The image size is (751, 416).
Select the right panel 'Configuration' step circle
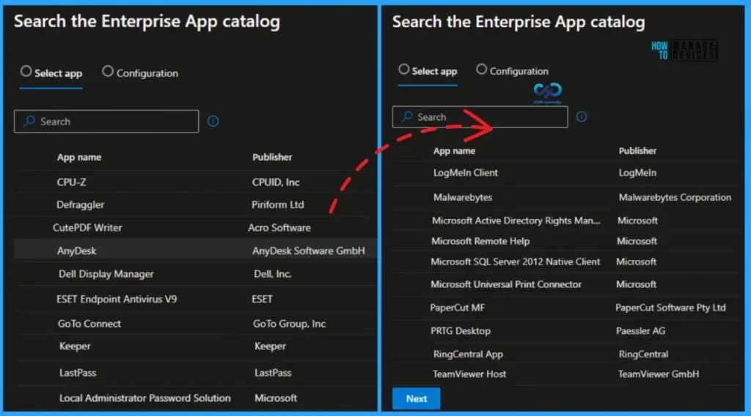click(x=481, y=70)
